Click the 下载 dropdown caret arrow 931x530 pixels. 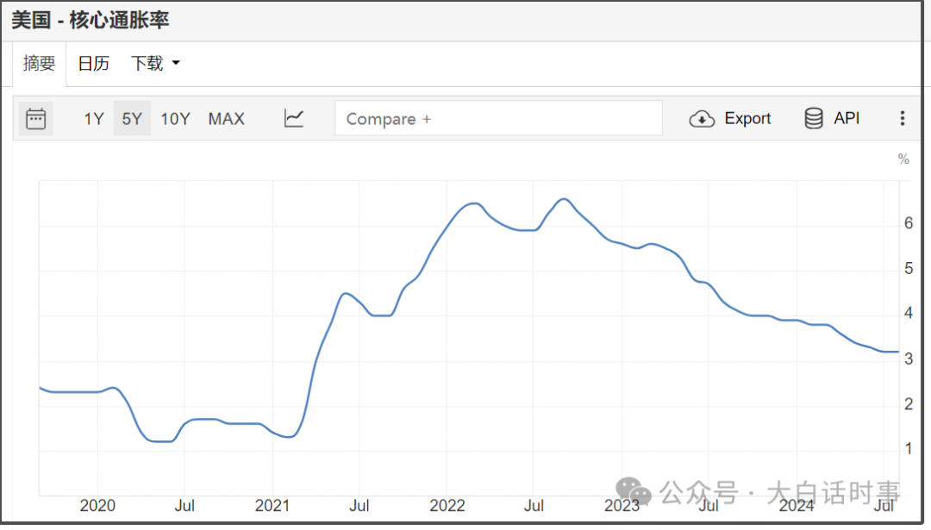point(176,63)
